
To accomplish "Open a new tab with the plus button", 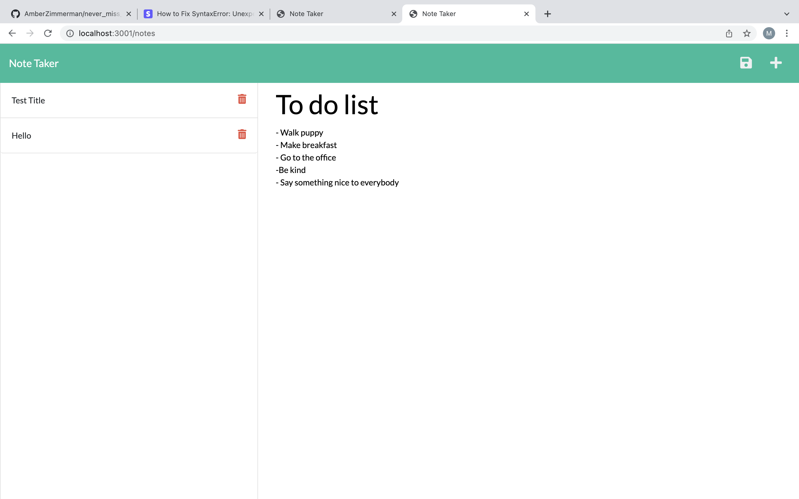I will coord(547,14).
